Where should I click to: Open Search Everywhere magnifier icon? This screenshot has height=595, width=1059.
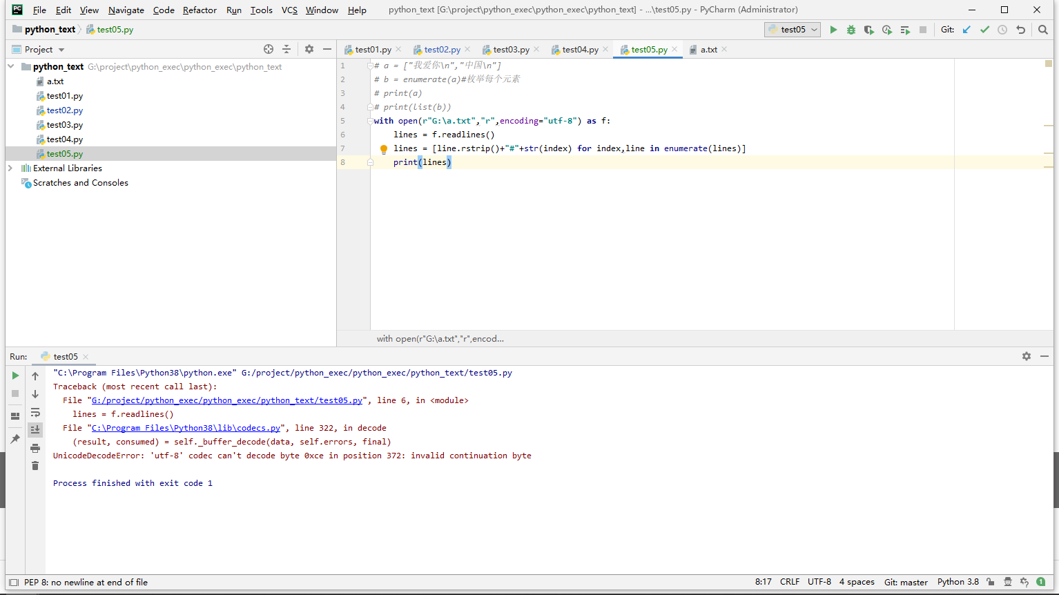(1043, 30)
